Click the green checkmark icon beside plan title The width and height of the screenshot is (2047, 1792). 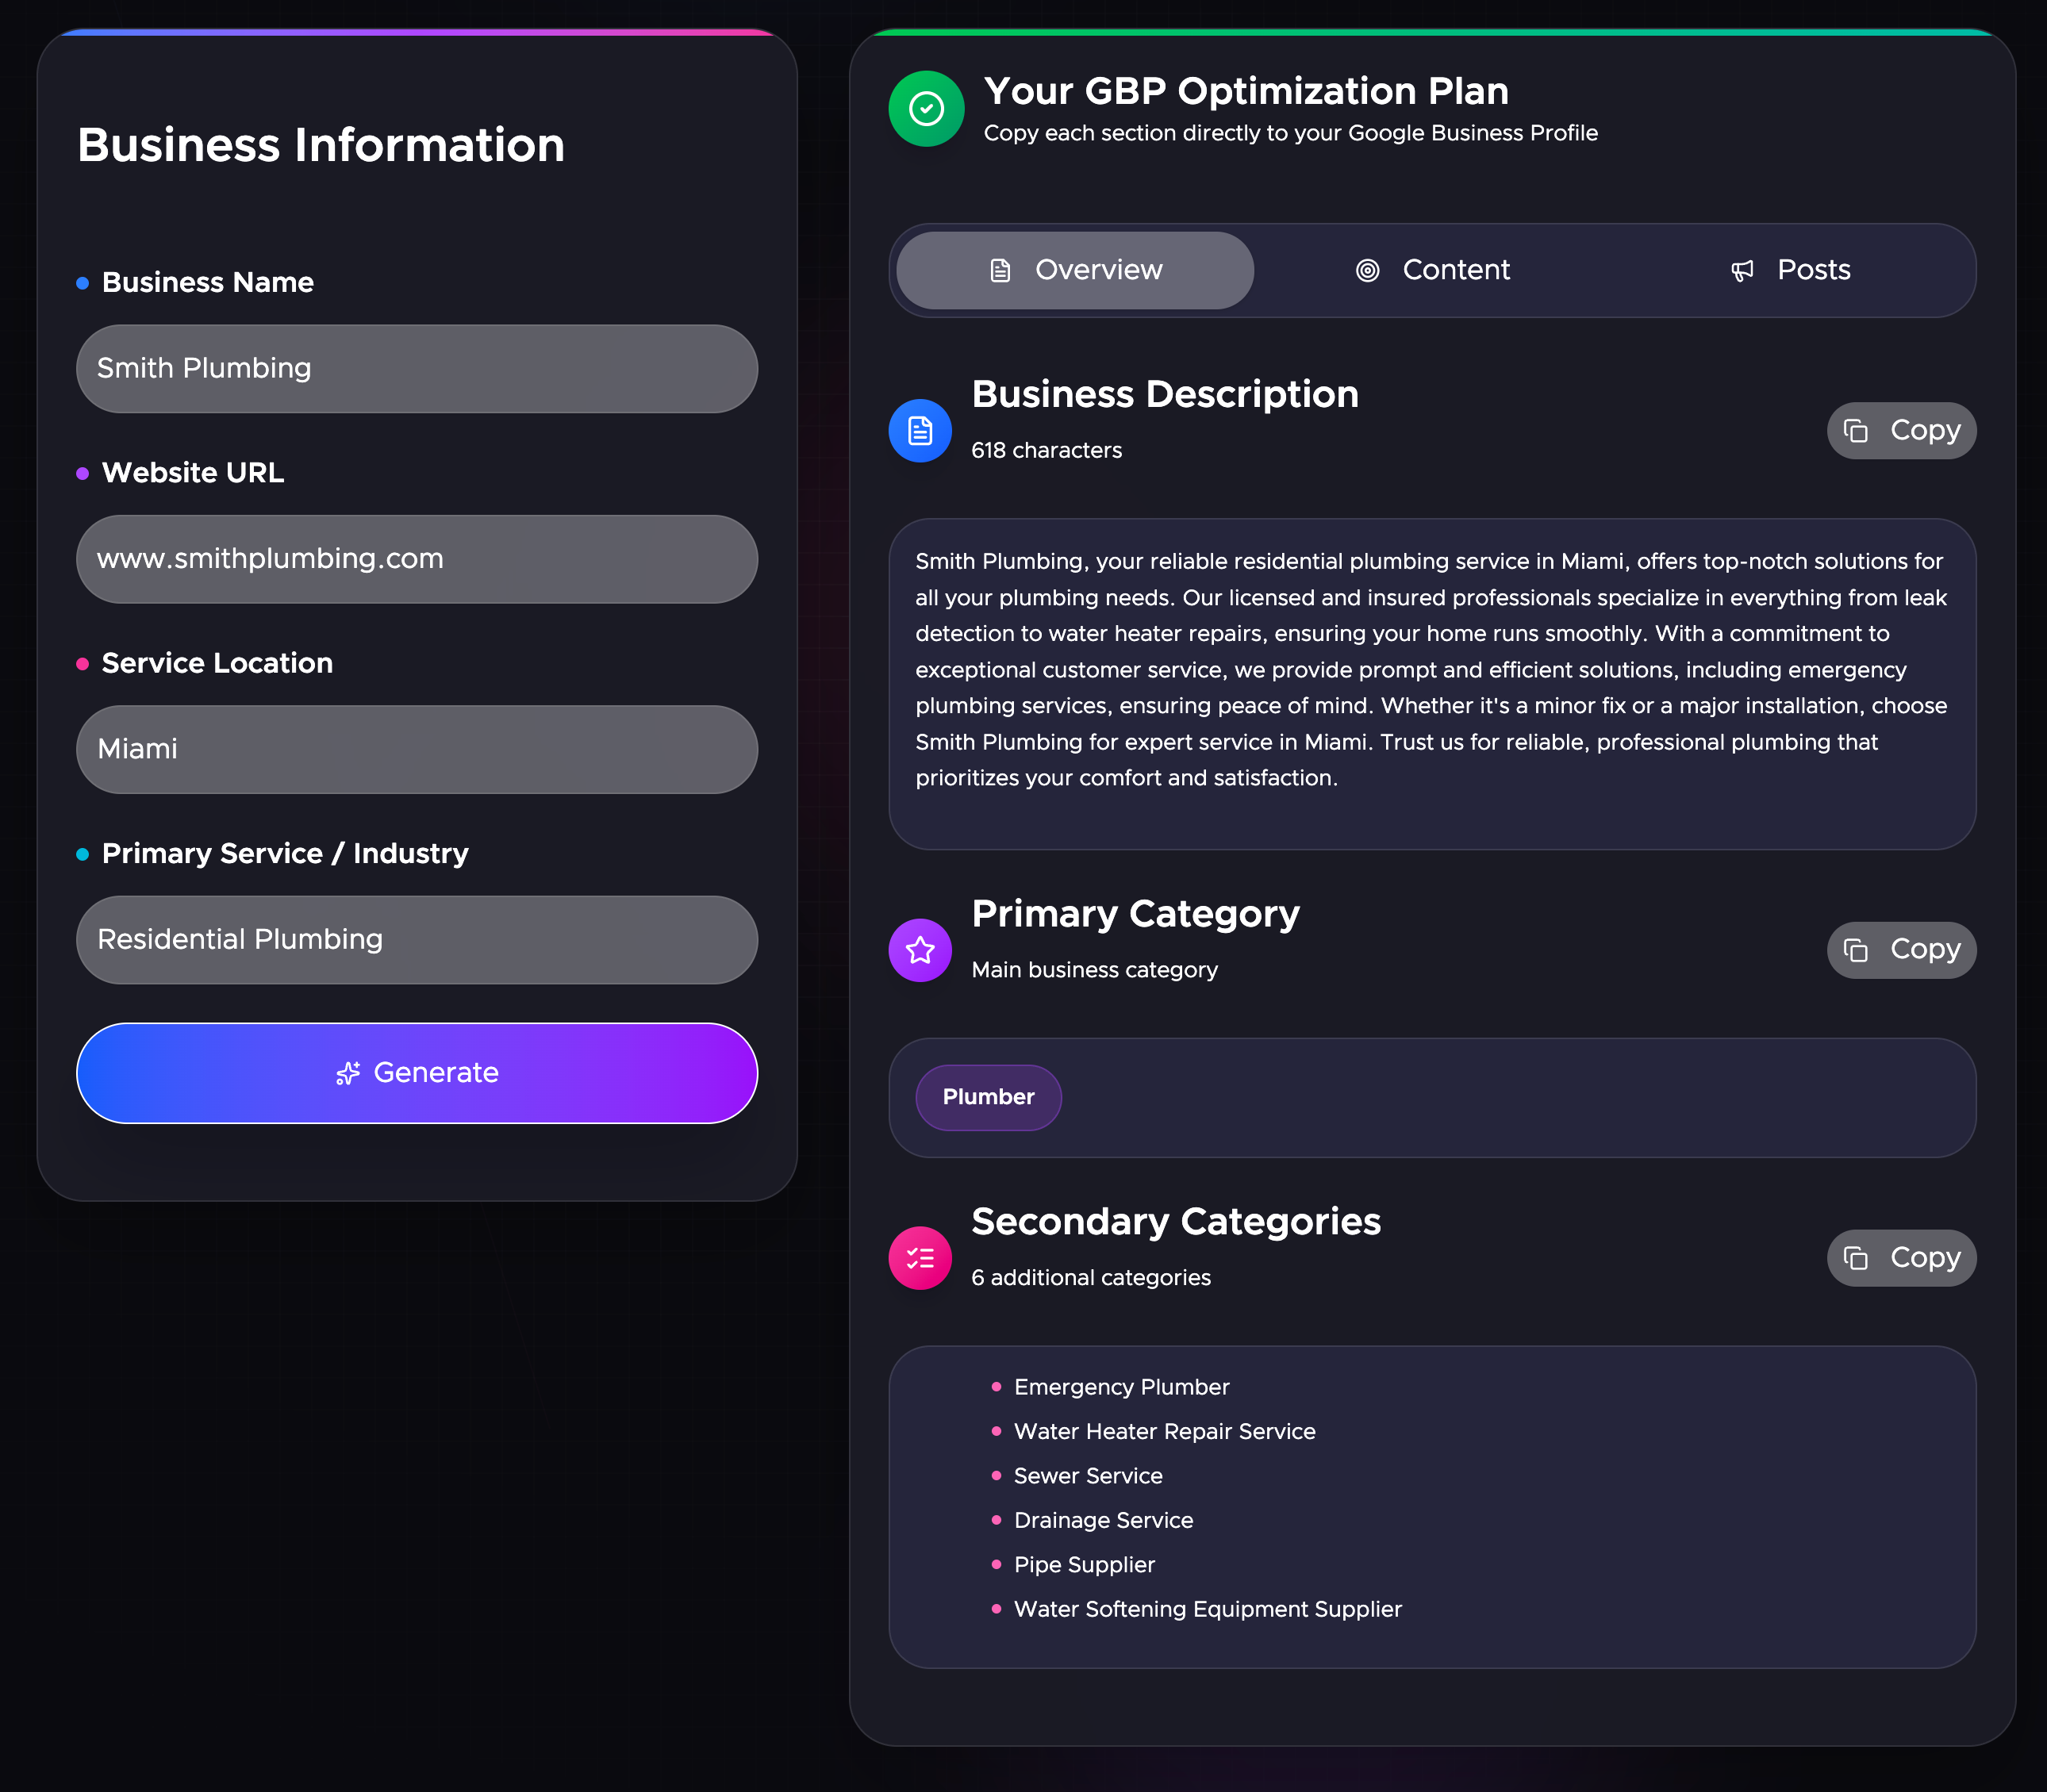pos(926,109)
